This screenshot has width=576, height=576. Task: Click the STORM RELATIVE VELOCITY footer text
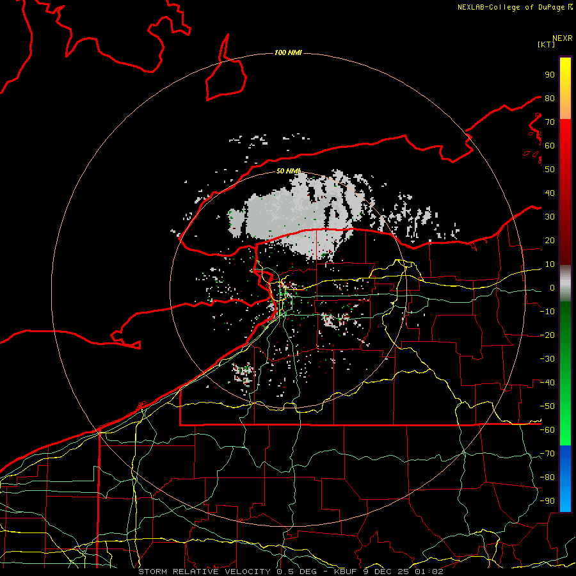[204, 572]
